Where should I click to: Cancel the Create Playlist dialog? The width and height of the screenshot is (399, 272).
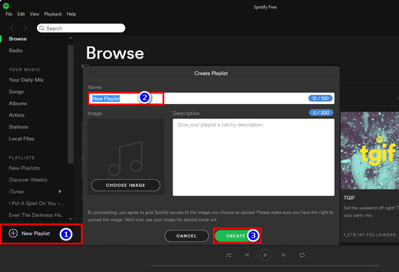[x=187, y=236]
